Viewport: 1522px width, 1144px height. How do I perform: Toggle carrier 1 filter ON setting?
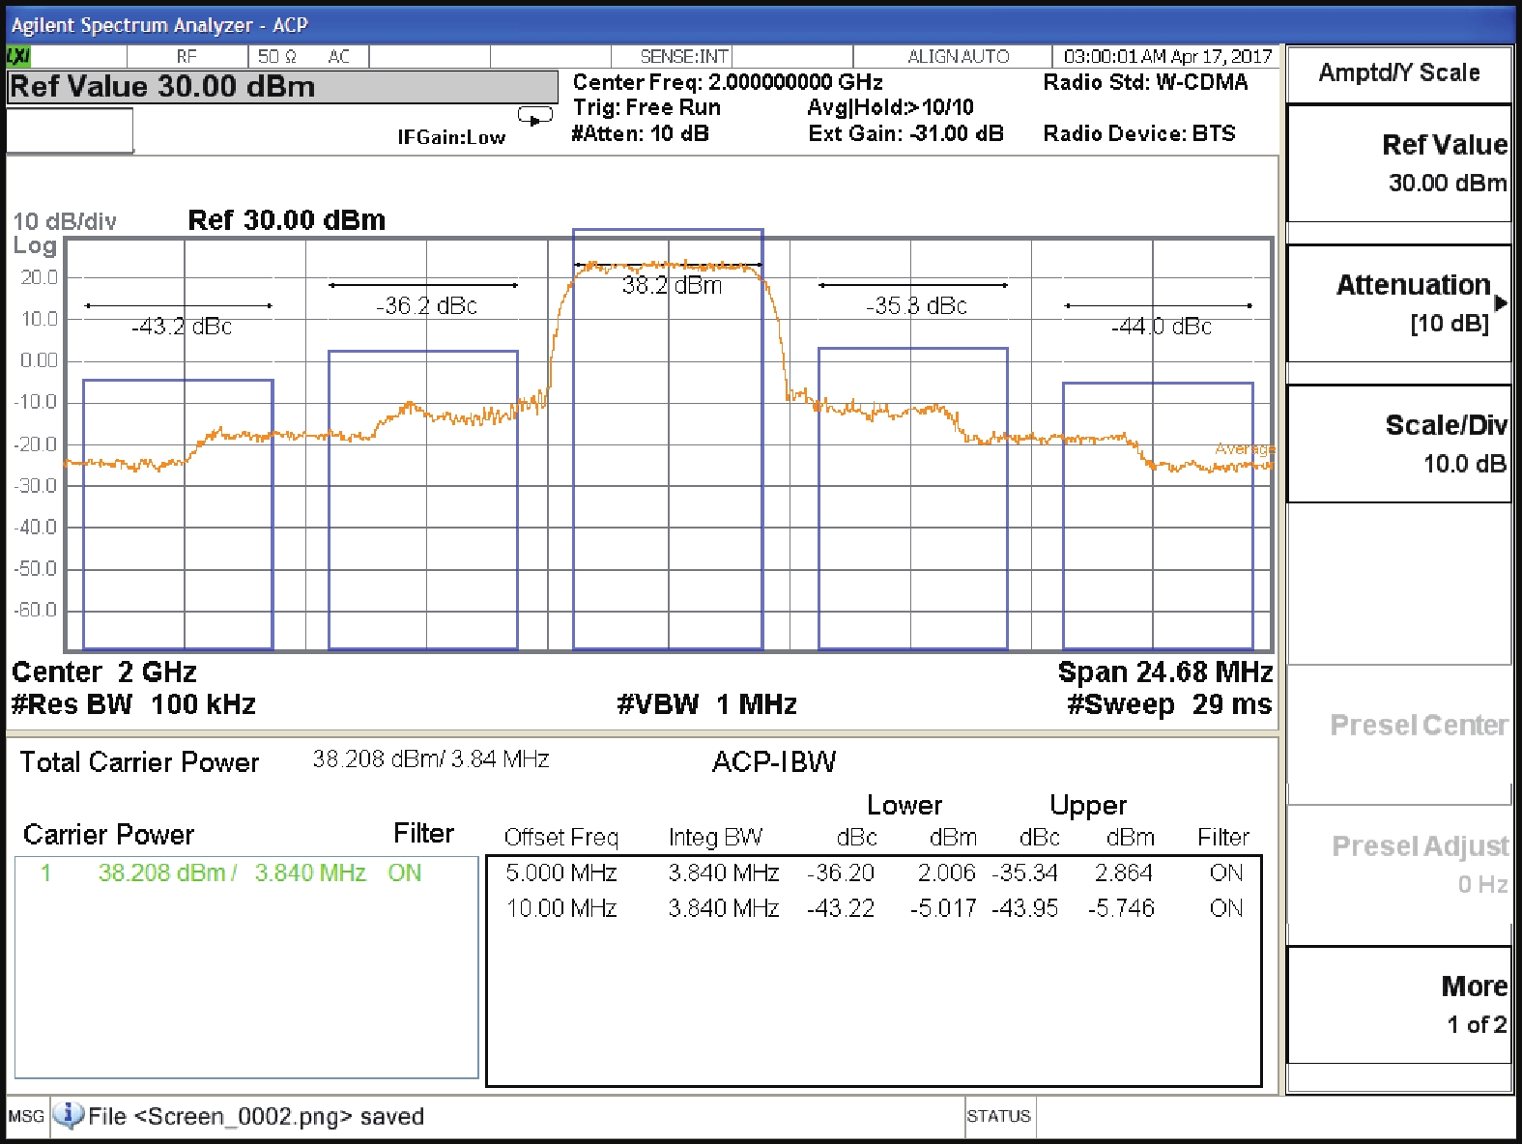tap(405, 872)
